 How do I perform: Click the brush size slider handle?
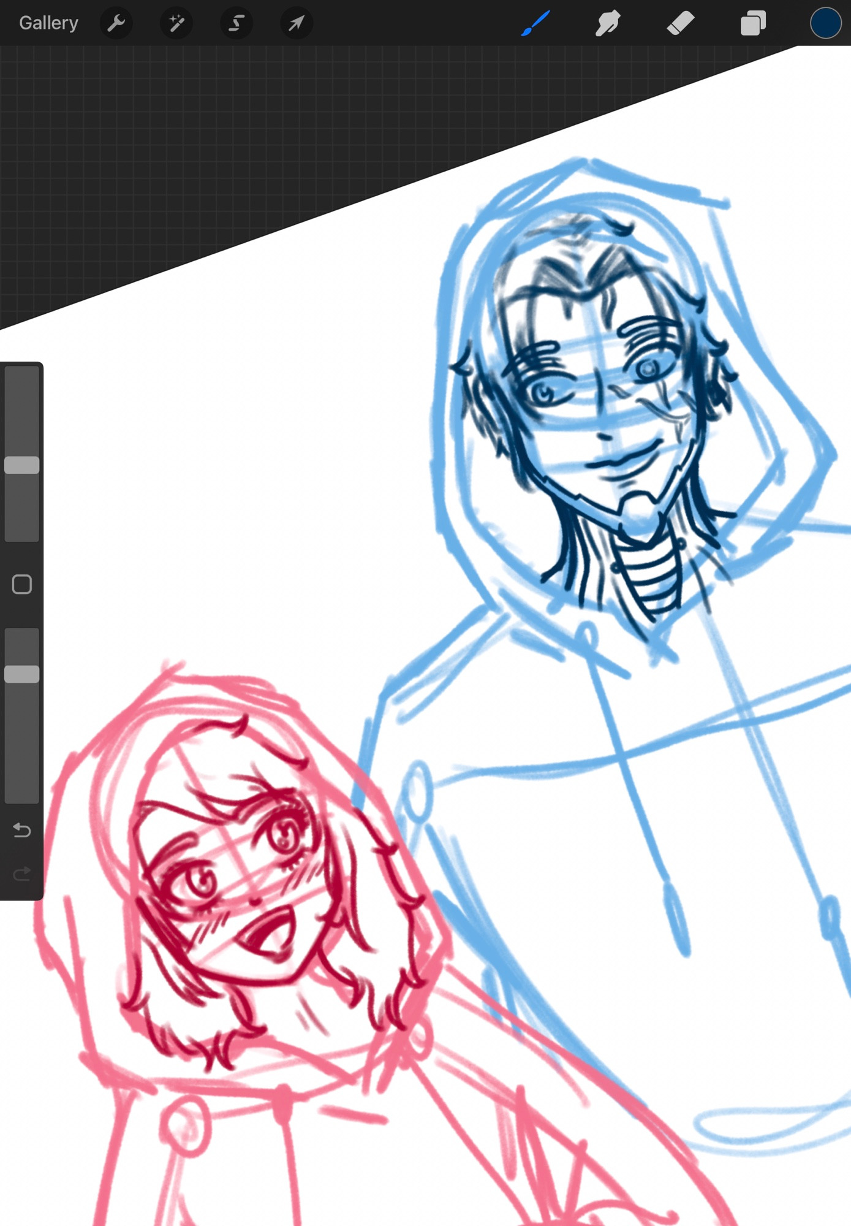[x=22, y=465]
